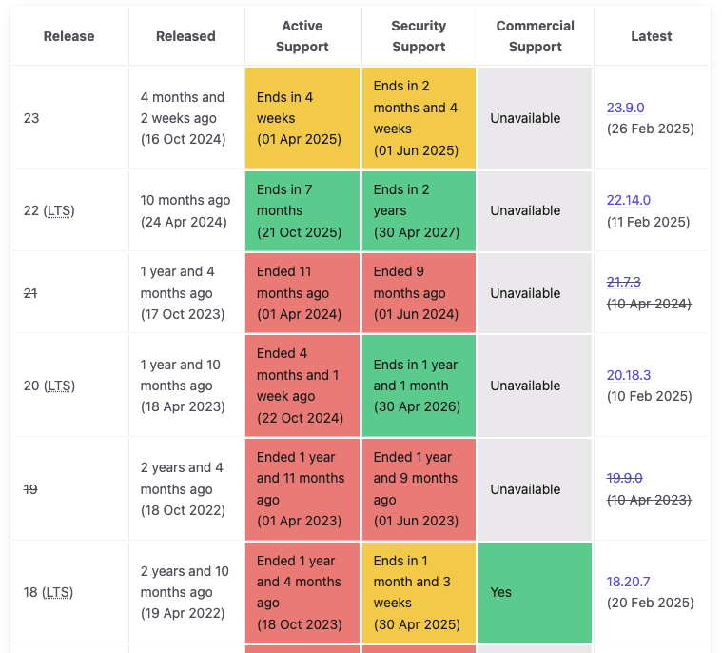The width and height of the screenshot is (722, 653).
Task: Click the Security Support column header
Action: tap(419, 36)
